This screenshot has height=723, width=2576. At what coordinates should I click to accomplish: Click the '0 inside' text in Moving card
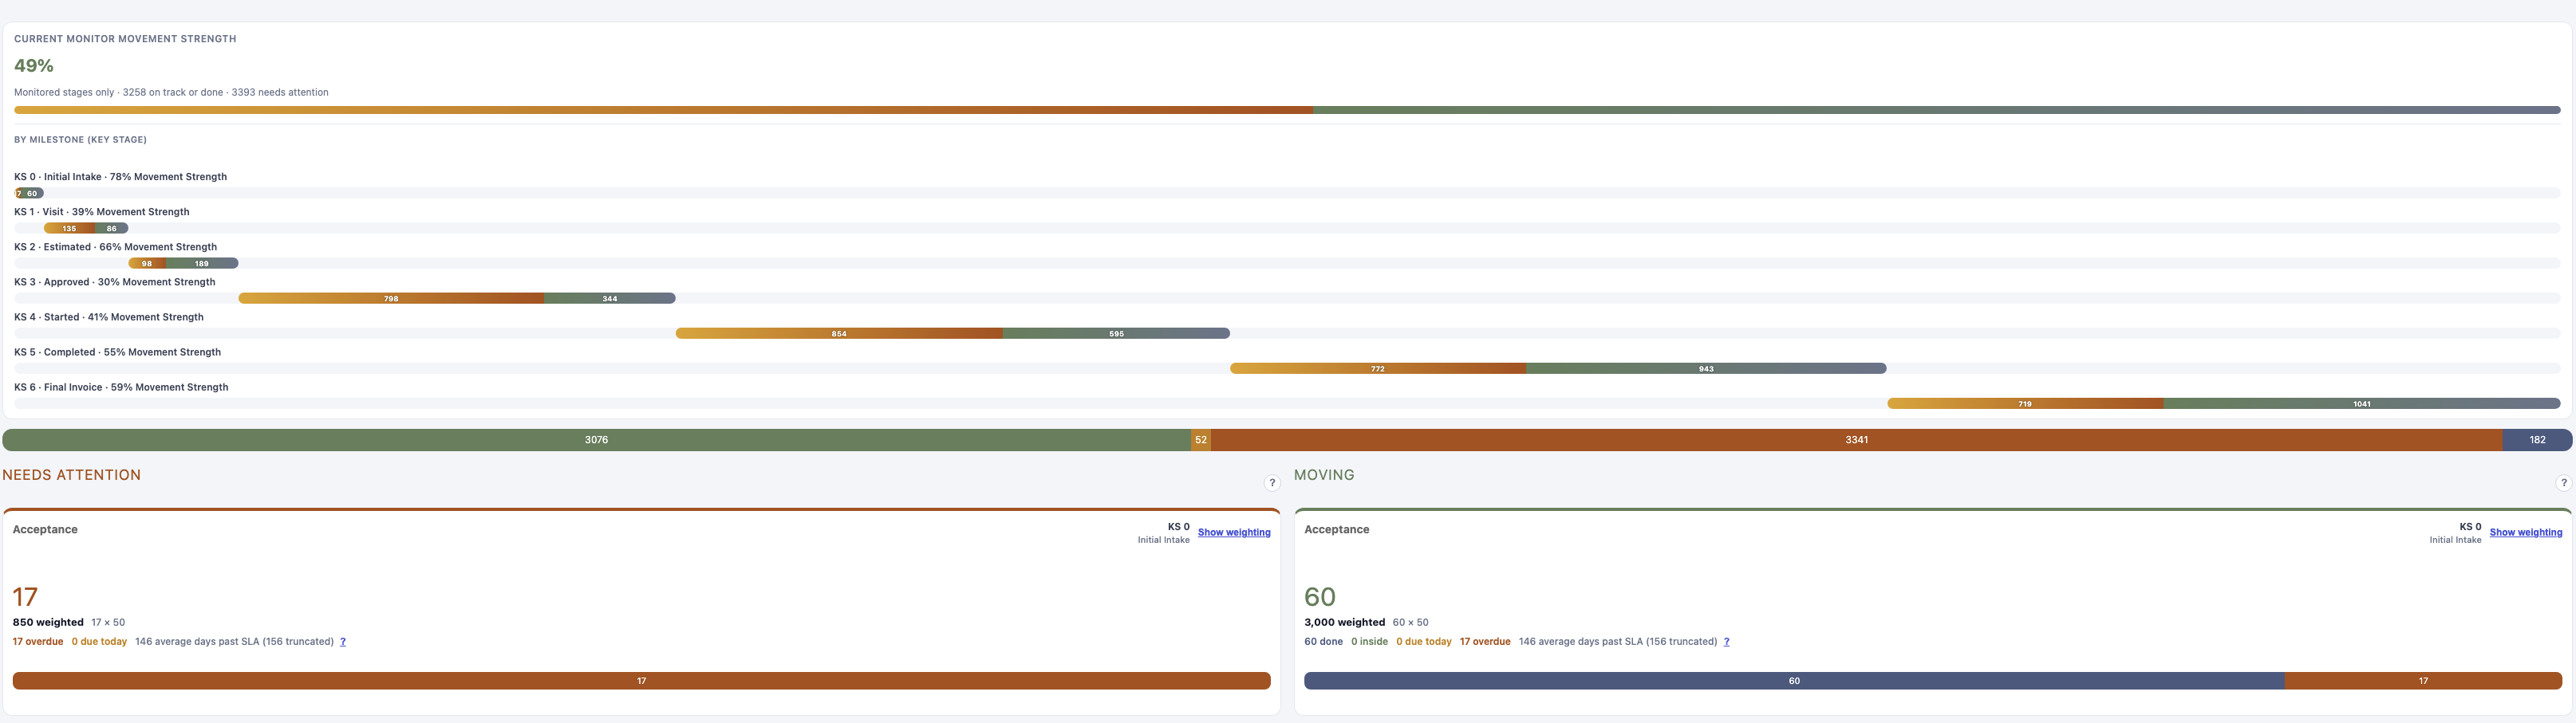(1369, 642)
